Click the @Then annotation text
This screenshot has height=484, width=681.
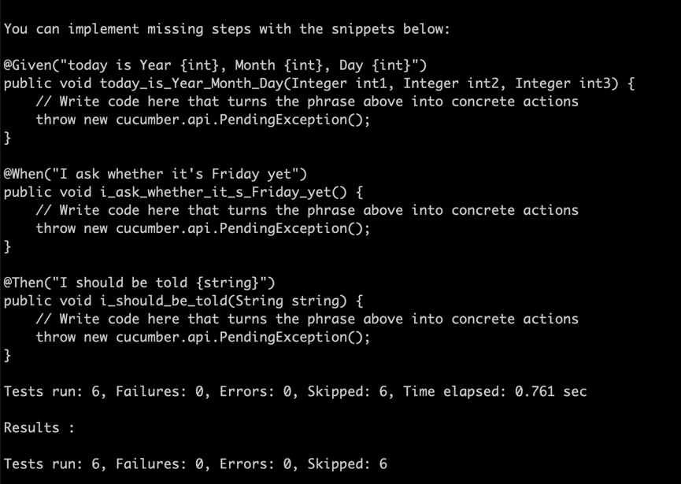[x=139, y=283]
